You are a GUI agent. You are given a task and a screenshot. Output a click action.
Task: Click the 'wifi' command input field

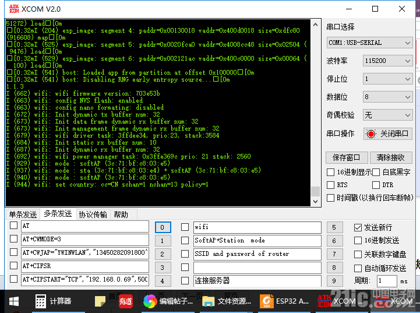click(257, 227)
